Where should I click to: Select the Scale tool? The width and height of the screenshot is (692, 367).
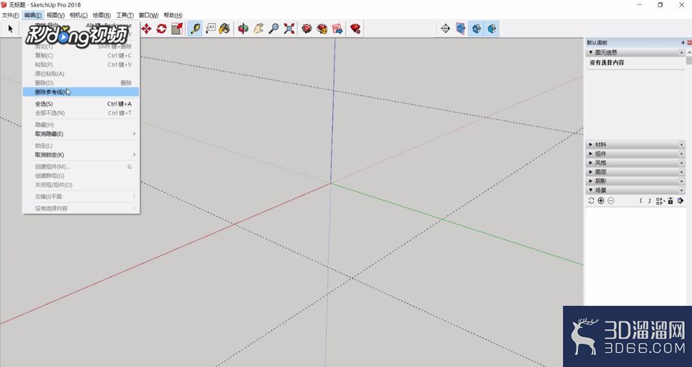click(x=177, y=29)
